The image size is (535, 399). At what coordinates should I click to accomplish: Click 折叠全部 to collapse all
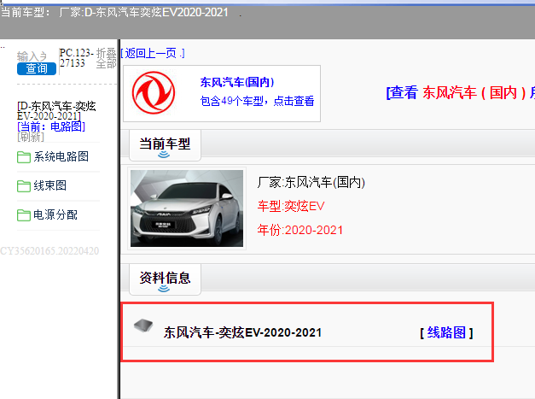click(106, 58)
